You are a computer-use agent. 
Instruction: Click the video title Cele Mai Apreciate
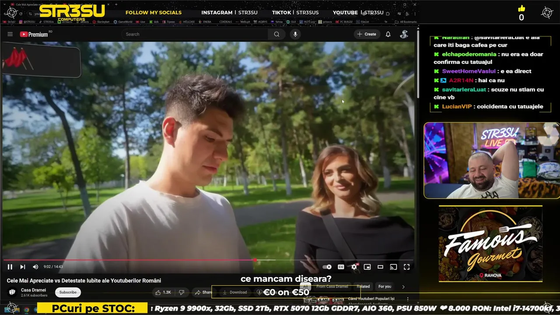click(x=84, y=280)
